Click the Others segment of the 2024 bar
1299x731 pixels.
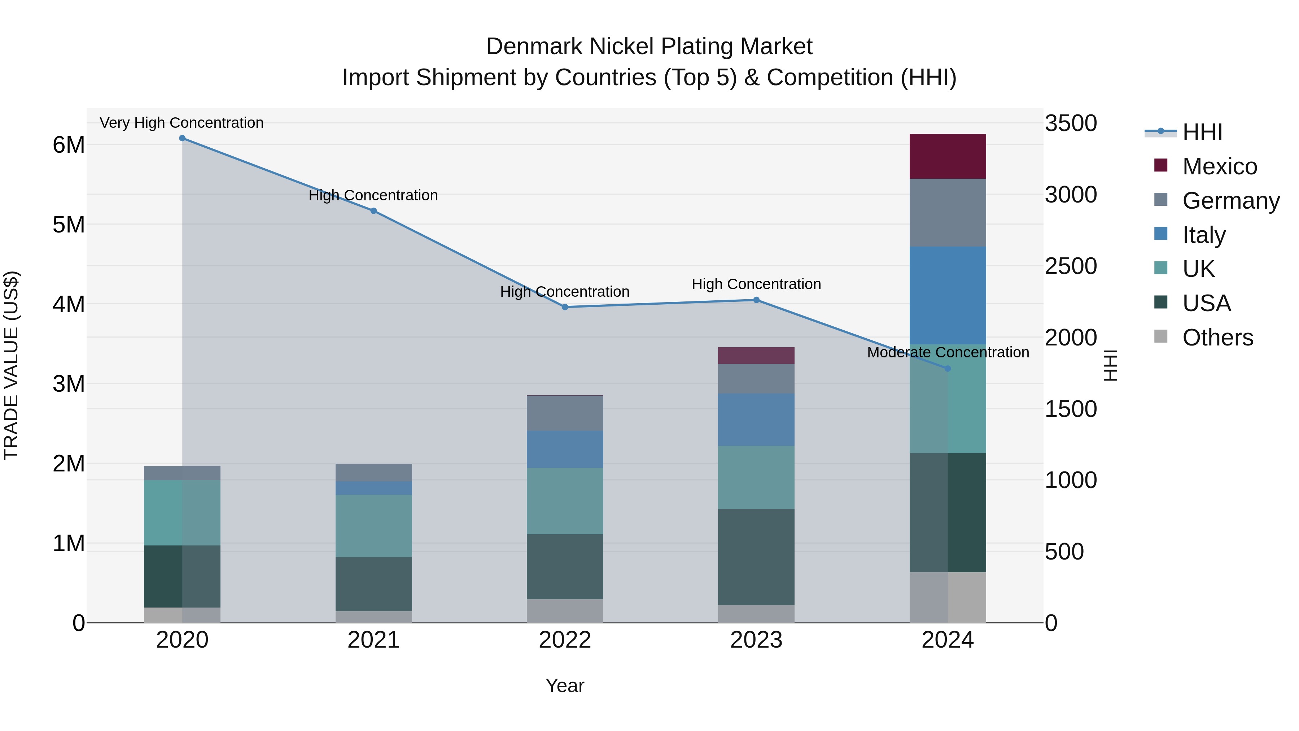(x=948, y=597)
